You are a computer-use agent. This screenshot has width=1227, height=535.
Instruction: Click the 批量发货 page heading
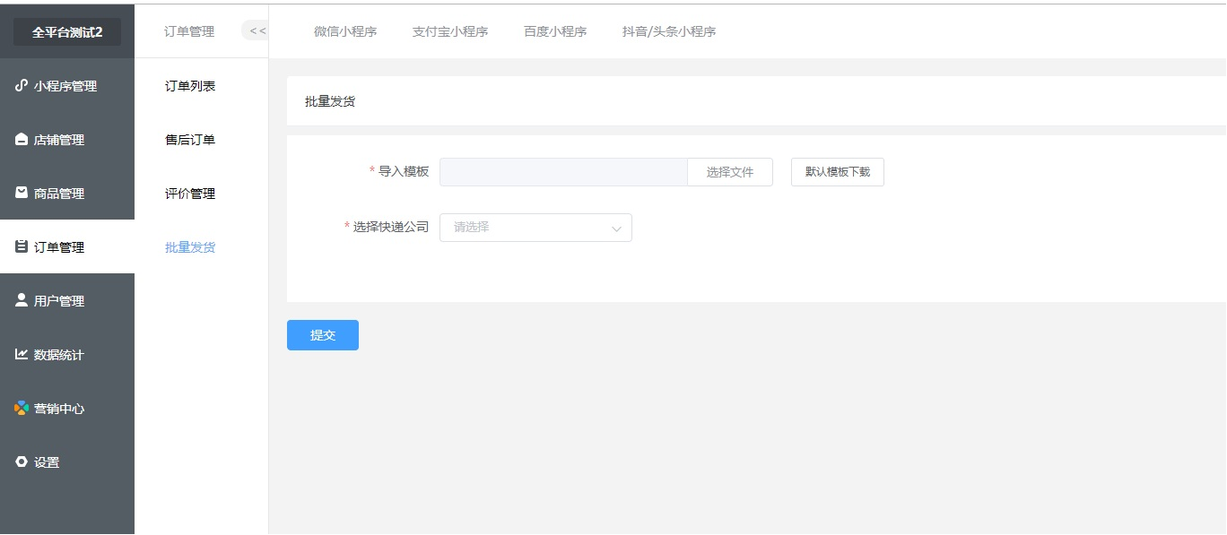[x=330, y=101]
